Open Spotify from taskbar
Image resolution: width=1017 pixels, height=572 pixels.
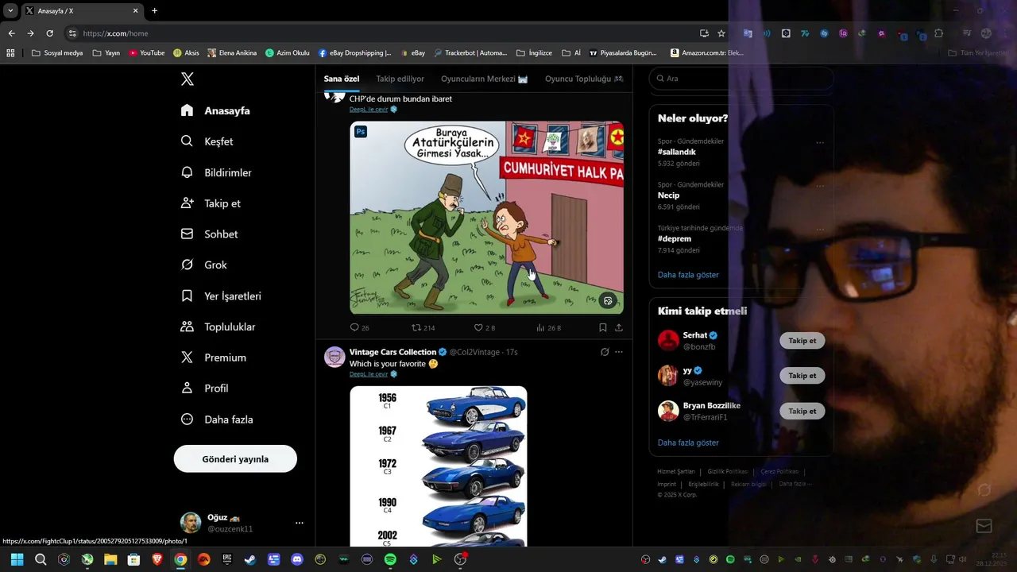pos(390,559)
